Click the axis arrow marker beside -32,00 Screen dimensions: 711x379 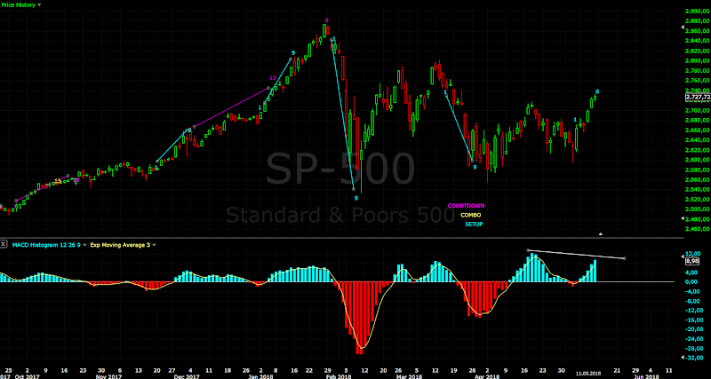[x=683, y=358]
